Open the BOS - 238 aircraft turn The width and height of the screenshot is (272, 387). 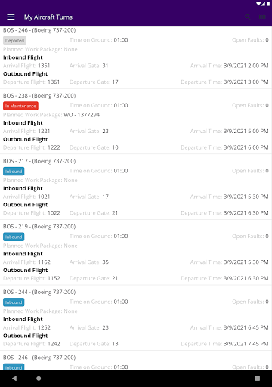pos(136,122)
